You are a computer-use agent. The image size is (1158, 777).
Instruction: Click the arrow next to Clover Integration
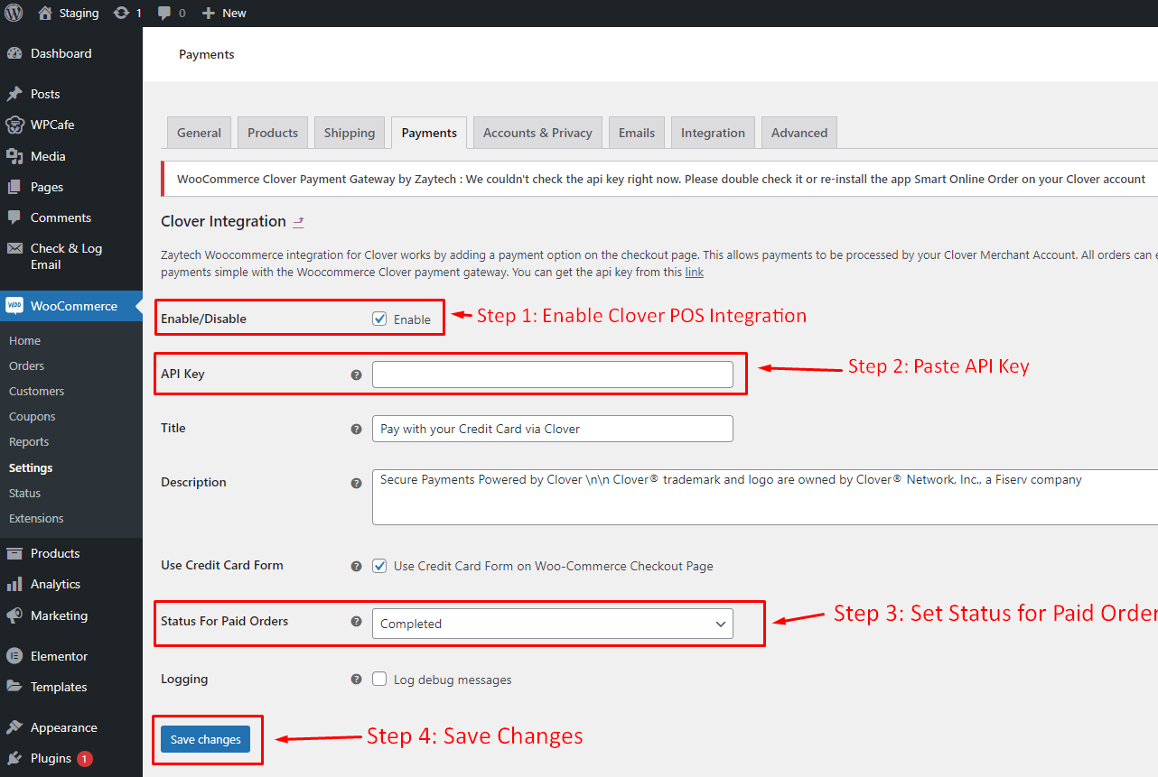[298, 221]
